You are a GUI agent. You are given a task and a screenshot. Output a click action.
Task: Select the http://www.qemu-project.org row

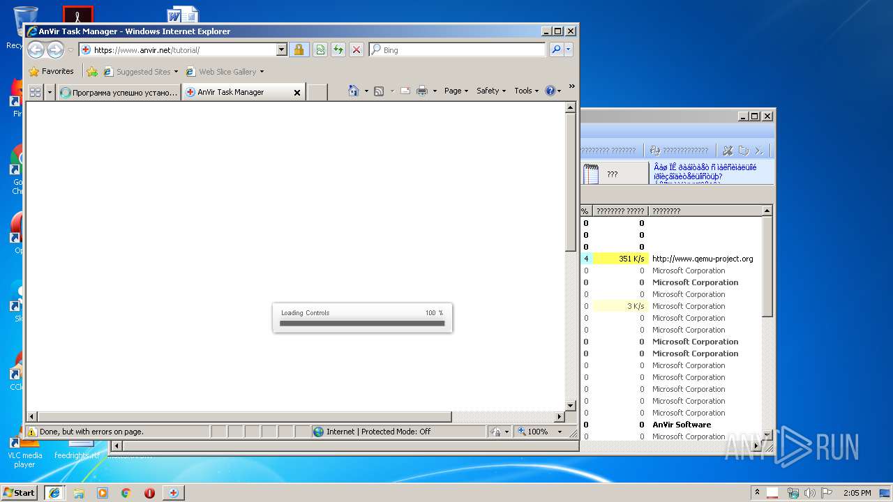670,259
